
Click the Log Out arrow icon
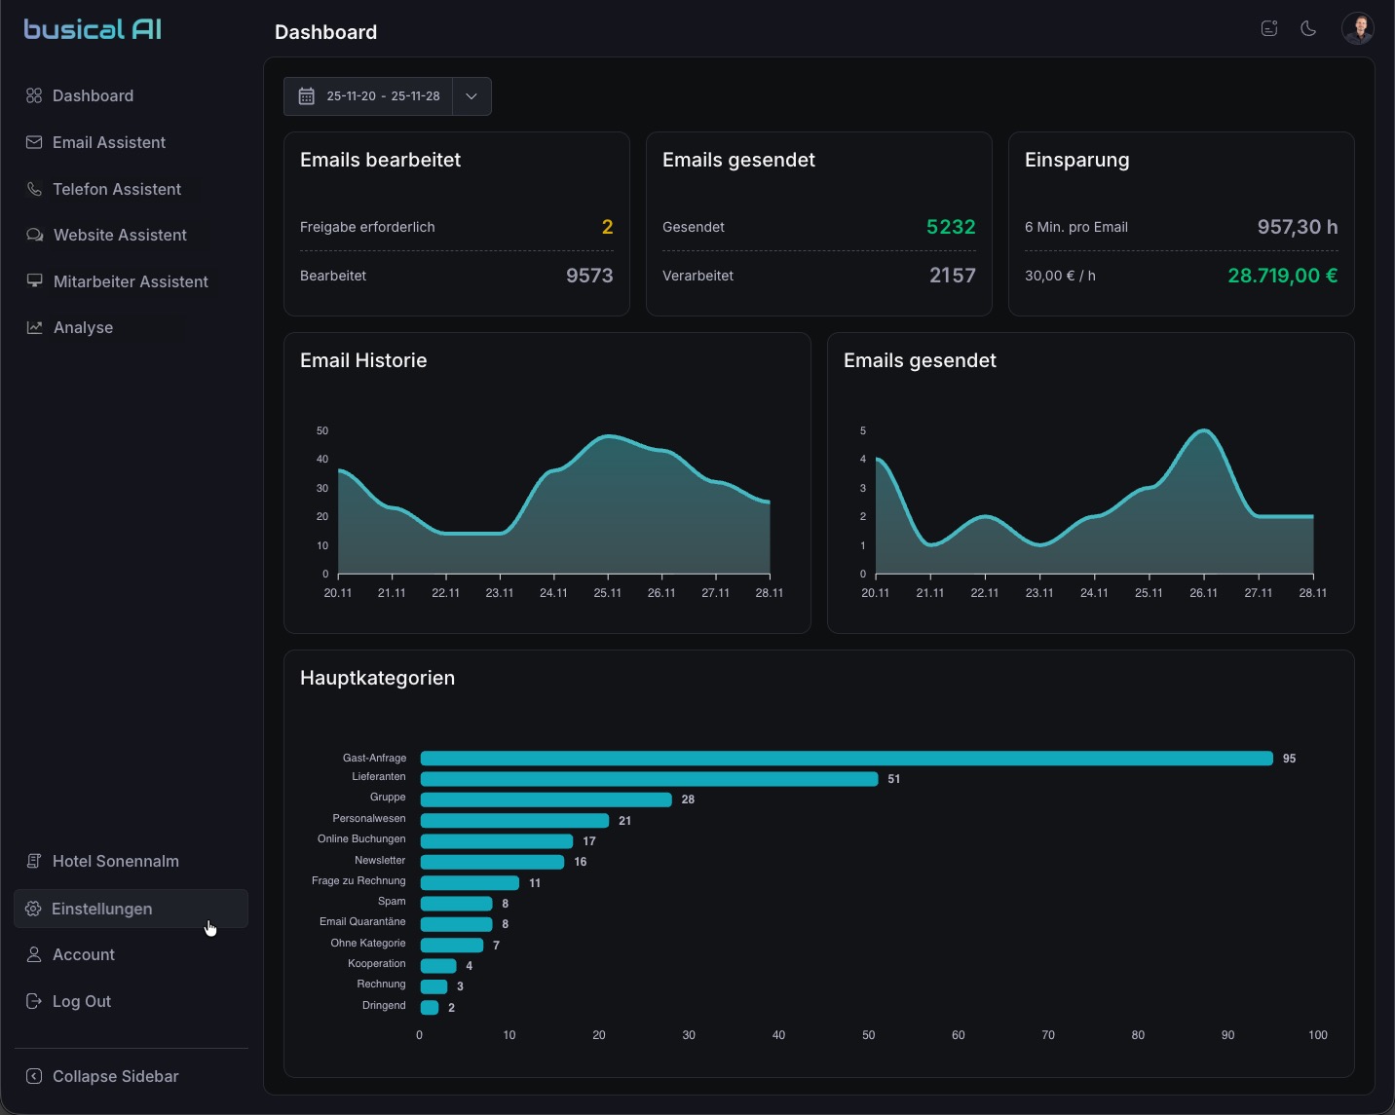pos(34,1001)
